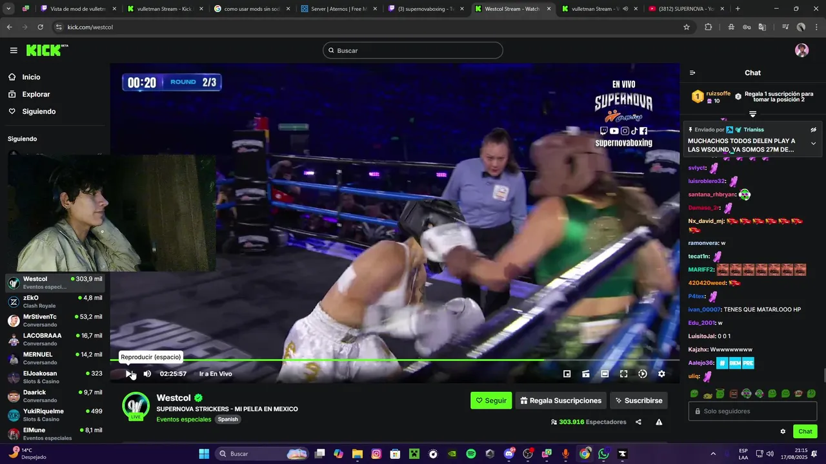This screenshot has width=826, height=464.
Task: Switch to the SUPERNOVA YouTube tab
Action: 686,9
